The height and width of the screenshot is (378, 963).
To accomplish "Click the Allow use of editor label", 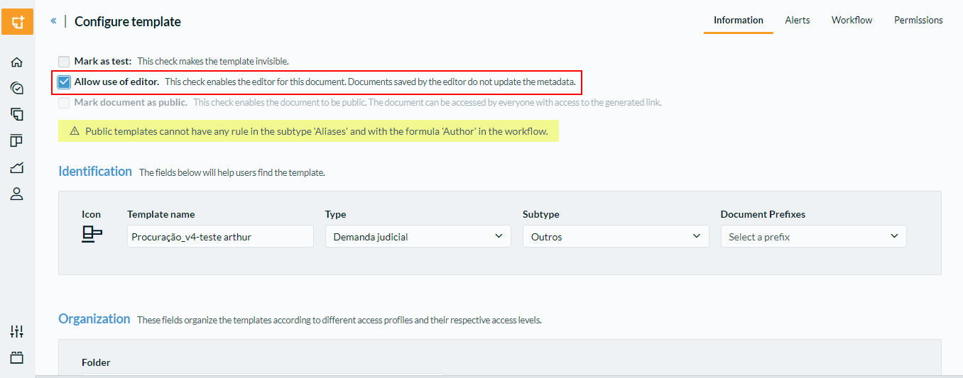I will pyautogui.click(x=116, y=82).
